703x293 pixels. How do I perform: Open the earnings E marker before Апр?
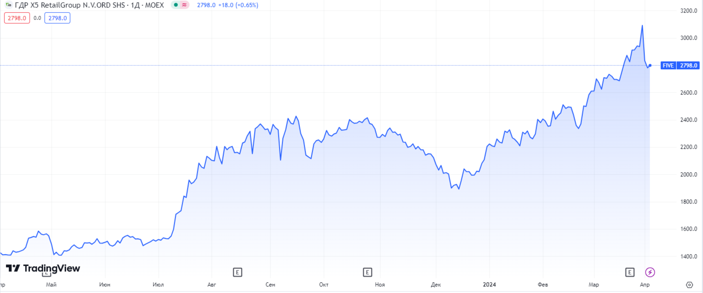click(630, 271)
